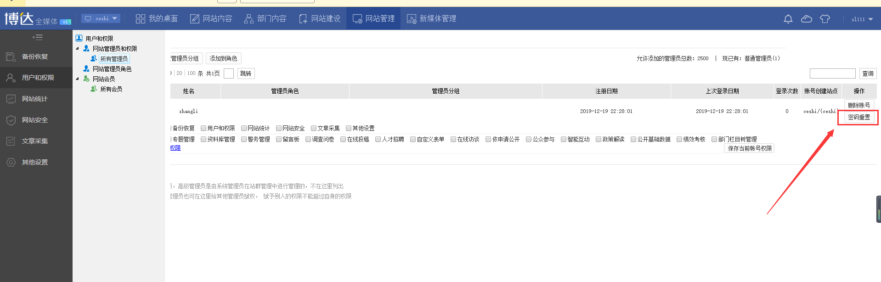Click the 其他设置 gear icon

tap(11, 162)
